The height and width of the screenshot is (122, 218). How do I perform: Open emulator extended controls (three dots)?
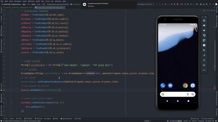pos(204,70)
